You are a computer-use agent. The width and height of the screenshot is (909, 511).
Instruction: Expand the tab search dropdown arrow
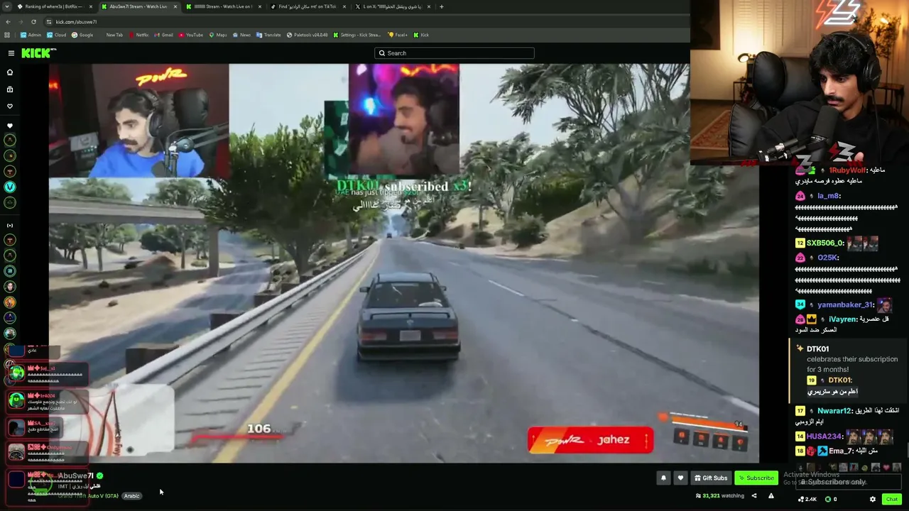(8, 6)
